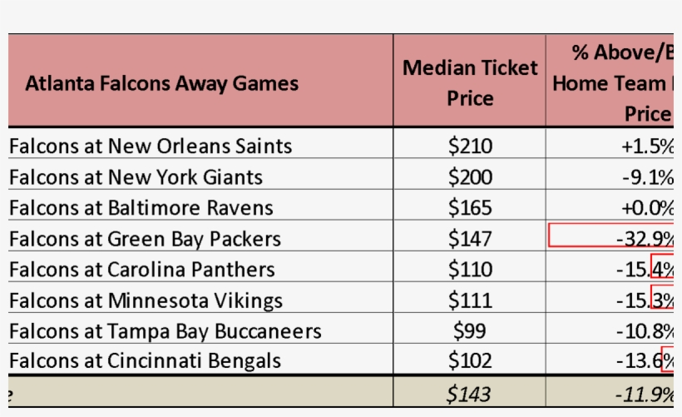
Task: Select the 'Falcons at New York Giants' cell
Action: (136, 177)
